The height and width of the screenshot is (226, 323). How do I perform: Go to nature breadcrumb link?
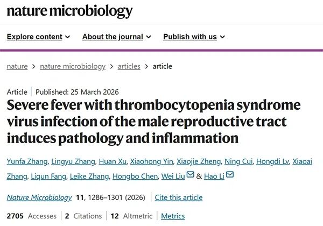(17, 67)
